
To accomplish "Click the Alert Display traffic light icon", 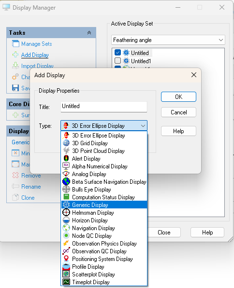I will (x=66, y=159).
